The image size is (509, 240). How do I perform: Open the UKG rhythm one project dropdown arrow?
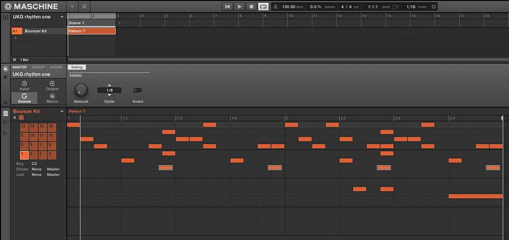[62, 17]
